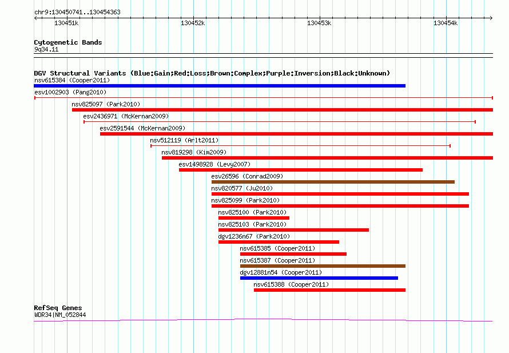
Task: Click the 130453k ruler label
Action: click(319, 23)
